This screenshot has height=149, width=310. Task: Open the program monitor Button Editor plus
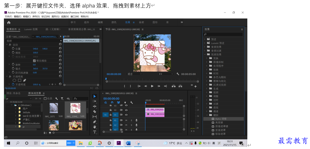click(196, 86)
